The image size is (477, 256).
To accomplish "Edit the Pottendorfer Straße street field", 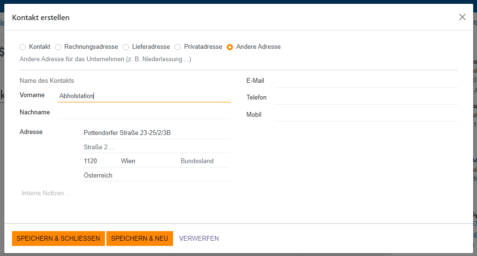I will [156, 133].
